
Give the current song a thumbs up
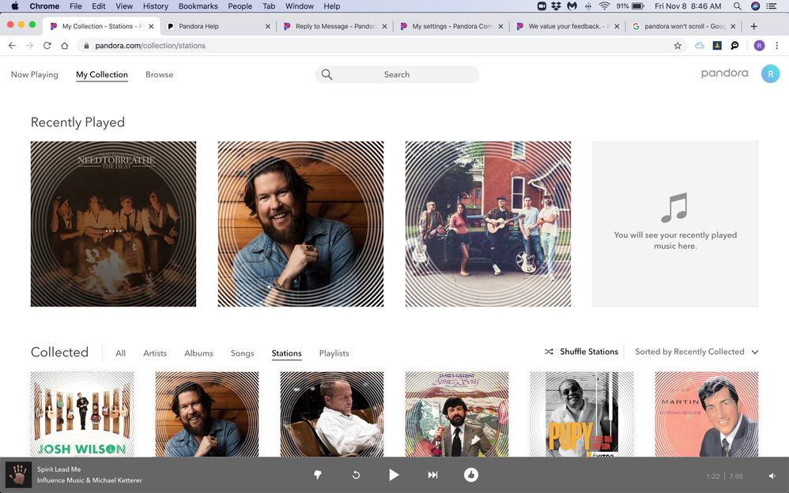[x=471, y=475]
